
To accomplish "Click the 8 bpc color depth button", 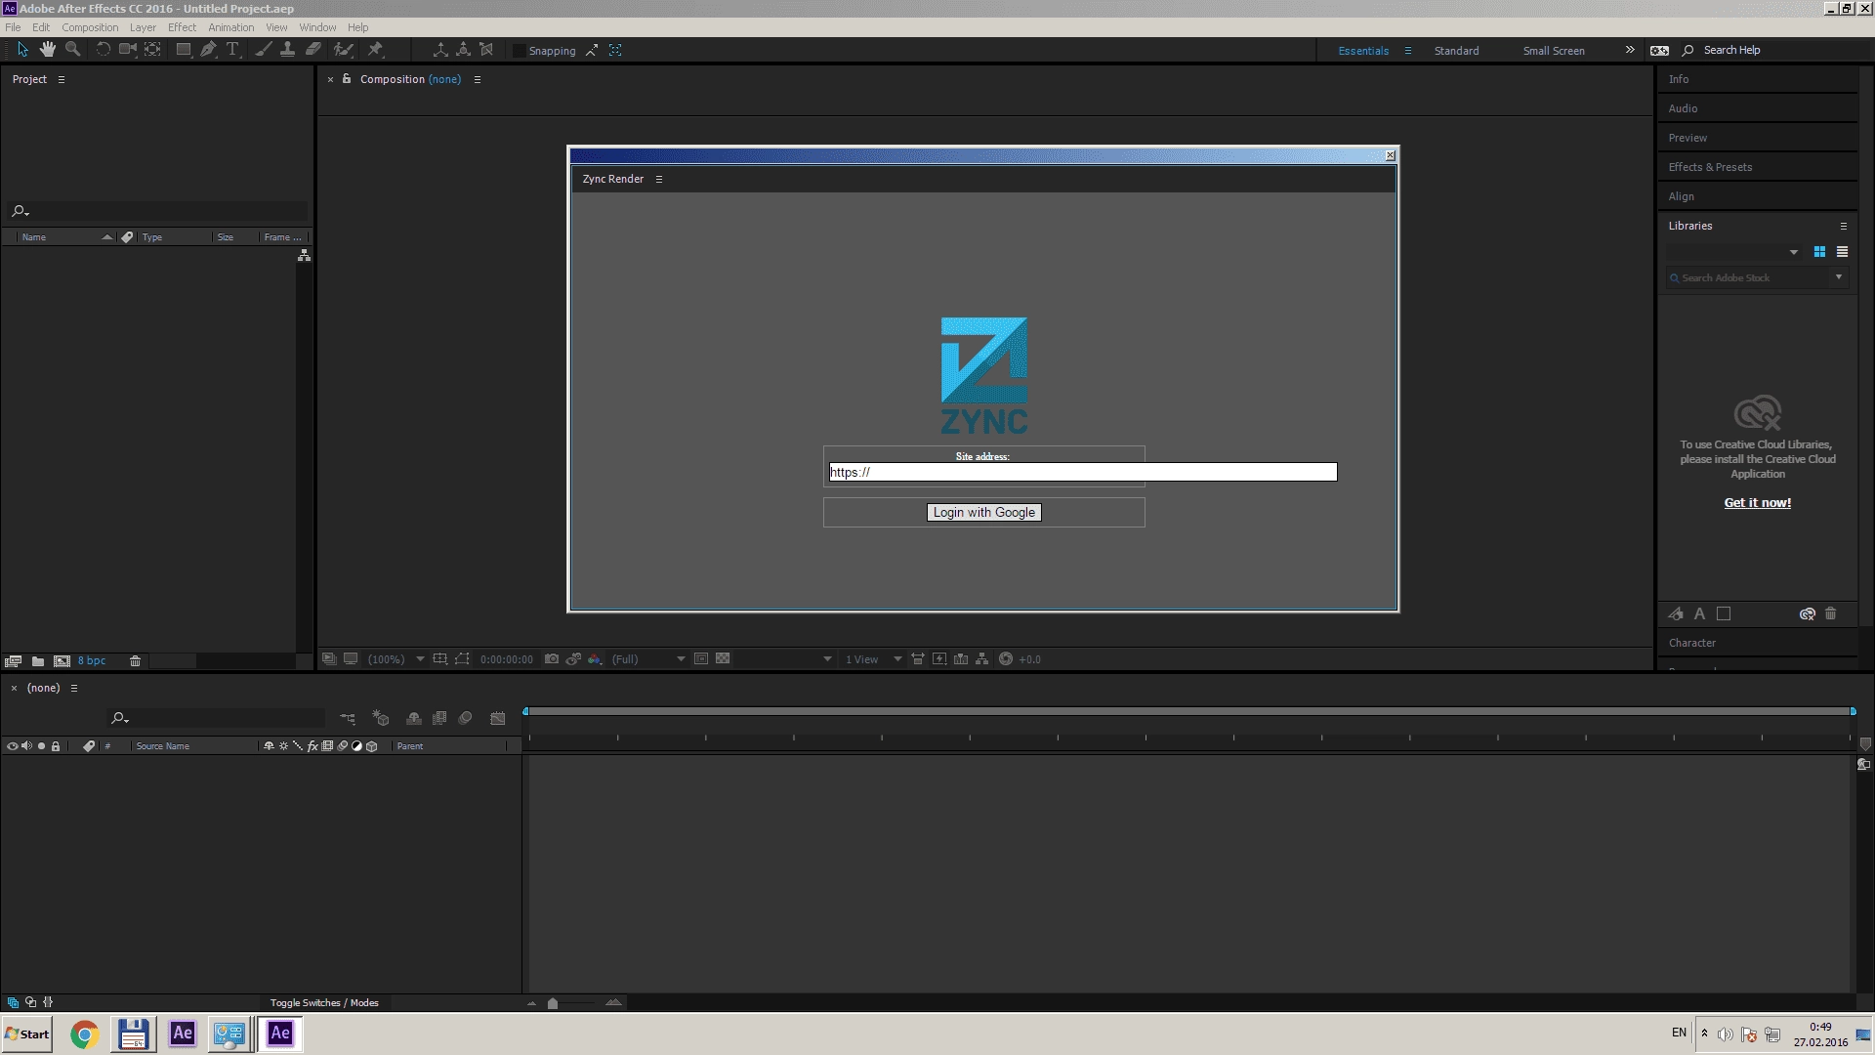I will (x=92, y=661).
